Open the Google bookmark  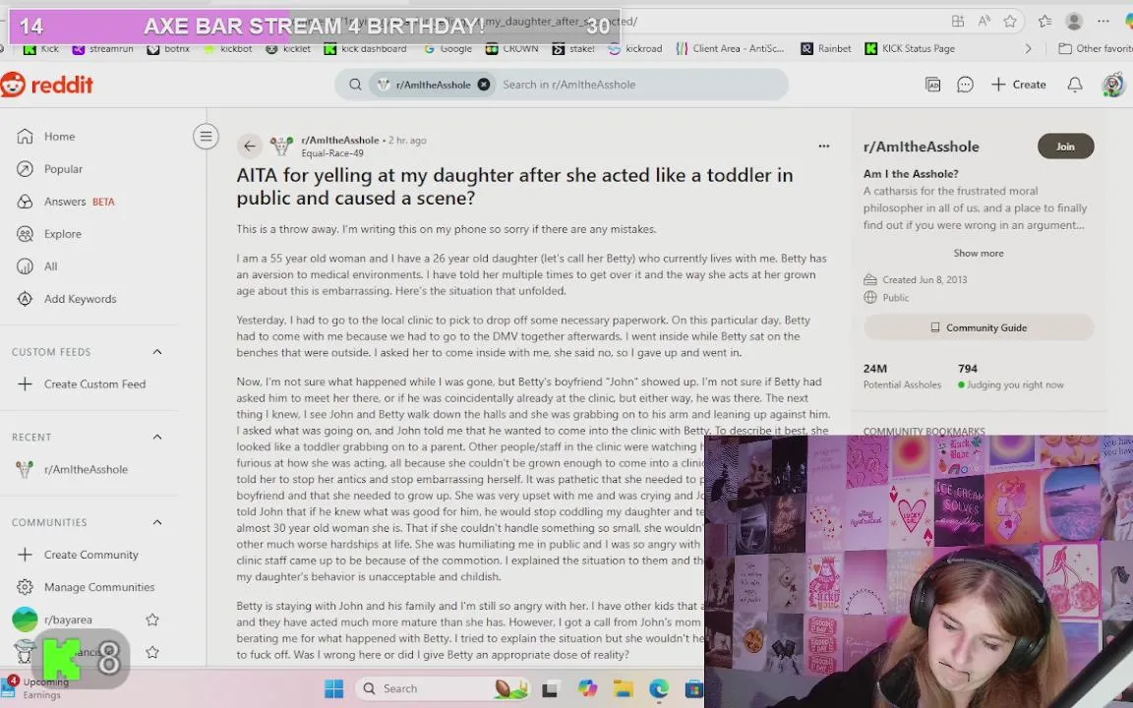pos(447,48)
